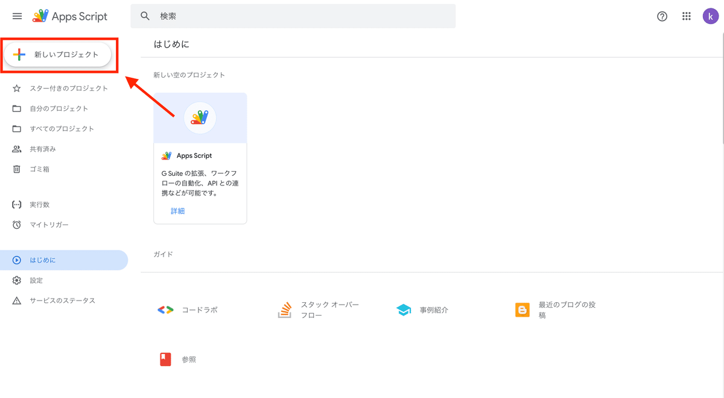Screen dimensions: 724x398
Task: Open ゴミ箱 in the sidebar
Action: pyautogui.click(x=40, y=169)
